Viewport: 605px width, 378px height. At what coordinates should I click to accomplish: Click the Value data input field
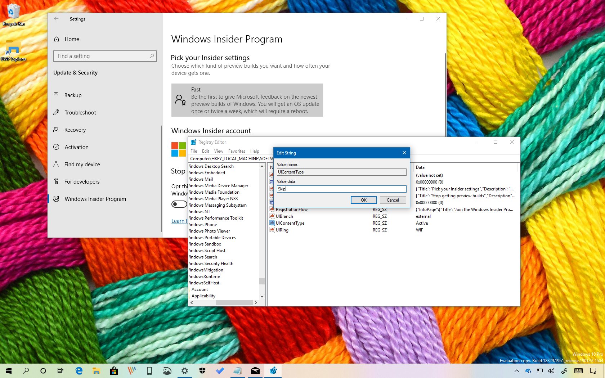pos(341,189)
